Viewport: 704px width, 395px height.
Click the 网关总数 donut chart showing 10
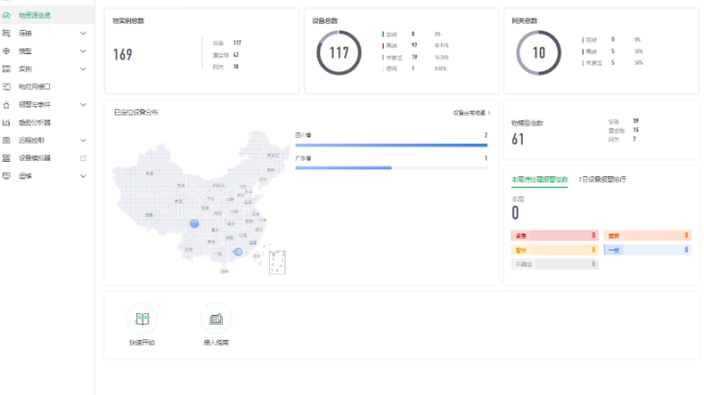[539, 53]
